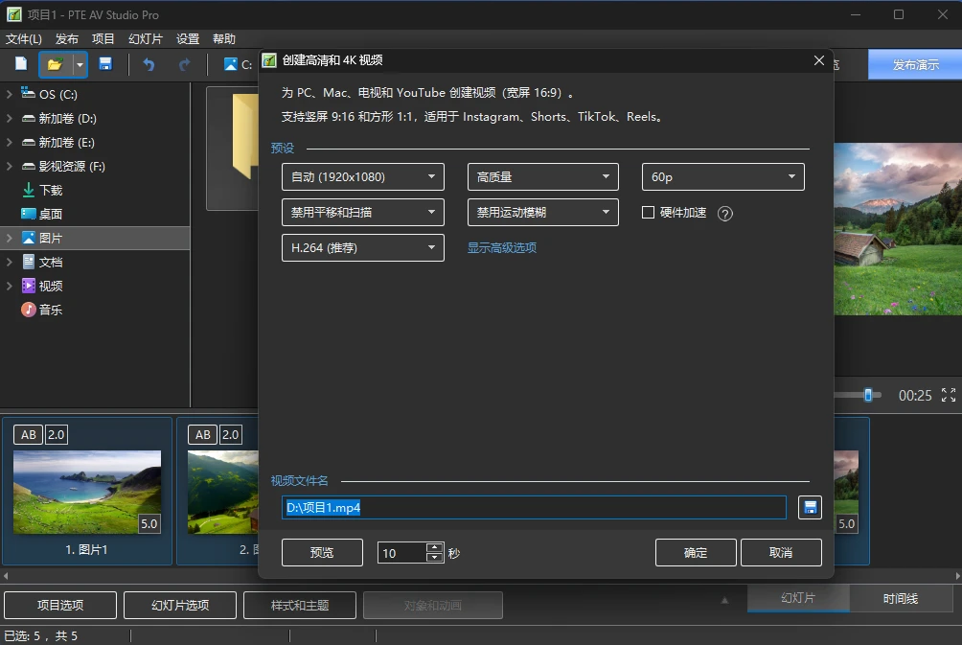The width and height of the screenshot is (962, 645).
Task: Expand the 视频 folder node
Action: coord(10,286)
